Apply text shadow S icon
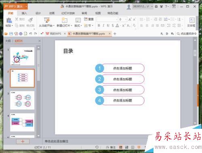Image resolution: width=202 pixels, height=153 pixels. pyautogui.click(x=113, y=25)
